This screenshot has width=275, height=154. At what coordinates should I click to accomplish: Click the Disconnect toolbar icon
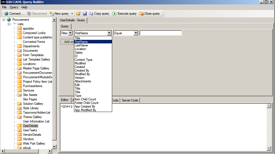pyautogui.click(x=29, y=14)
